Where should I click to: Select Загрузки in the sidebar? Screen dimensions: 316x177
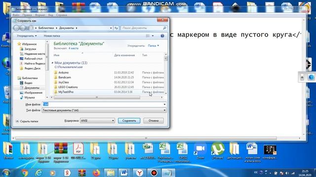pos(30,49)
